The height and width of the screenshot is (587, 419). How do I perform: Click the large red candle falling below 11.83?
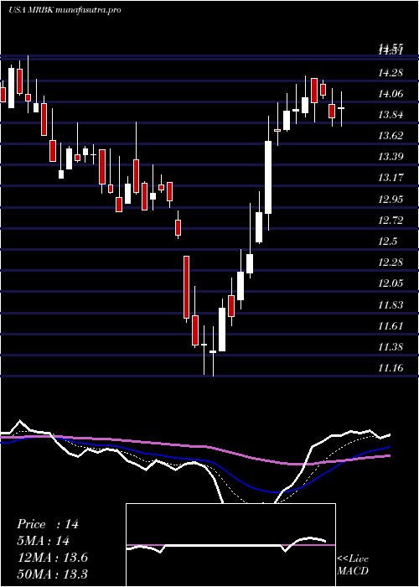pos(186,288)
